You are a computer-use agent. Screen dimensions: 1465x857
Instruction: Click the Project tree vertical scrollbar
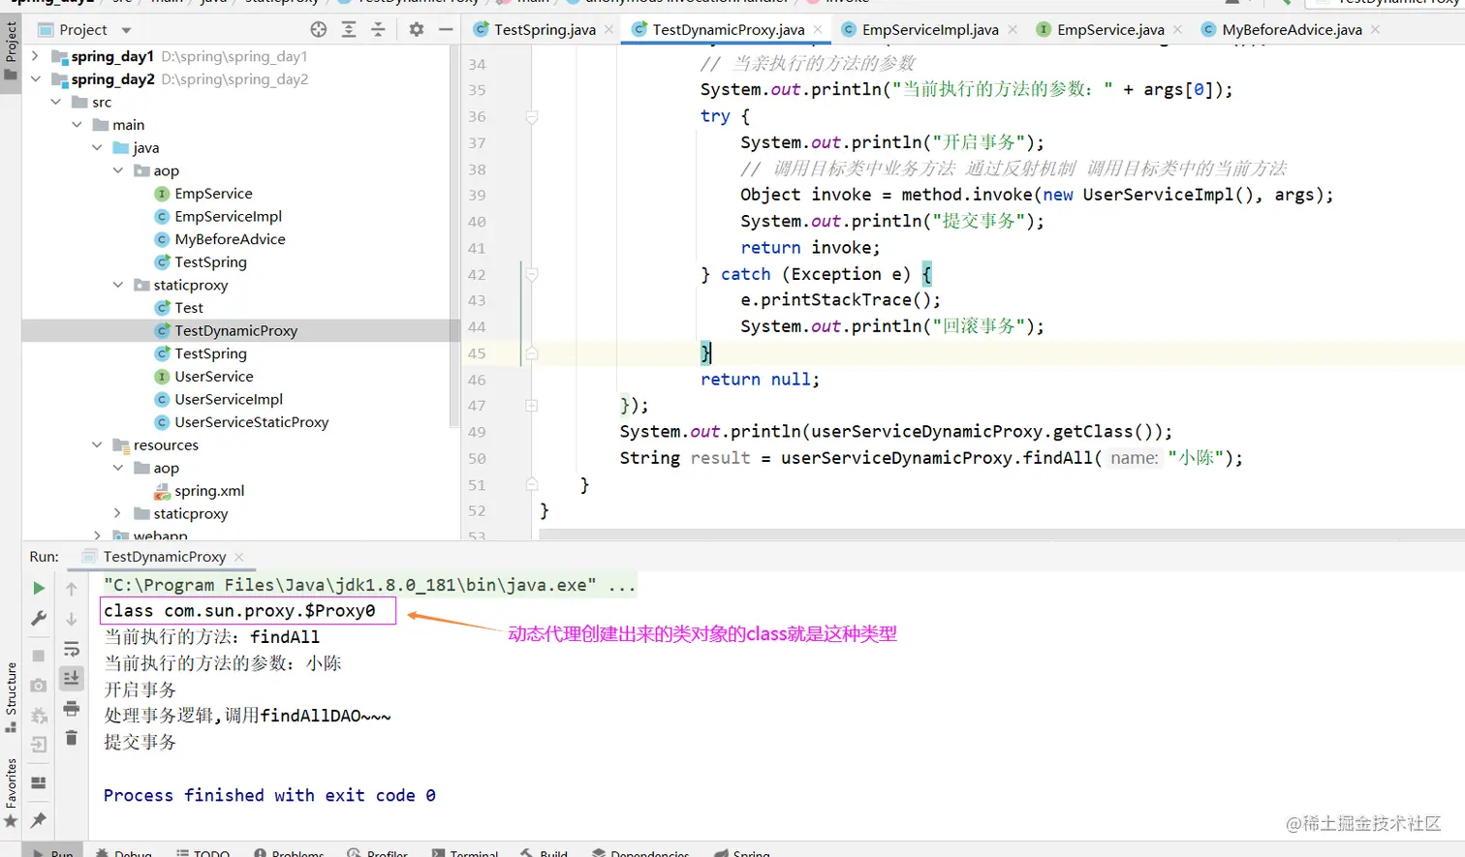454,237
